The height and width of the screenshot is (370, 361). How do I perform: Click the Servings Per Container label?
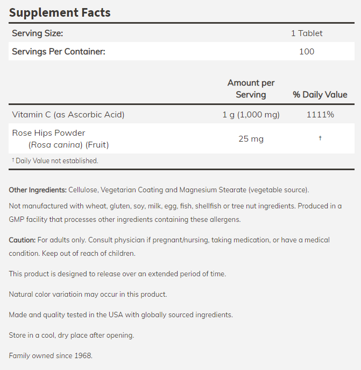58,52
